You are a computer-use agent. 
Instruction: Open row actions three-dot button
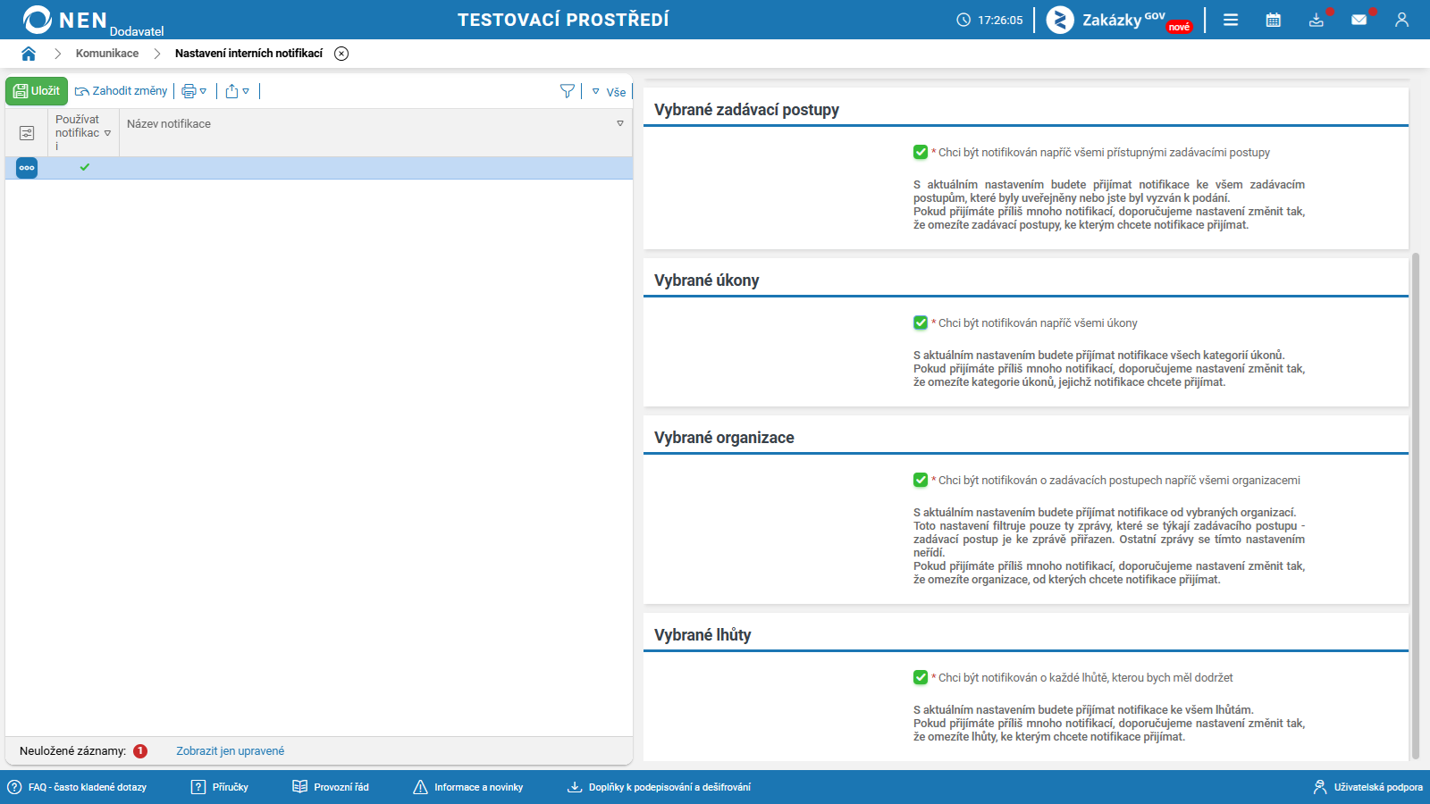point(27,168)
